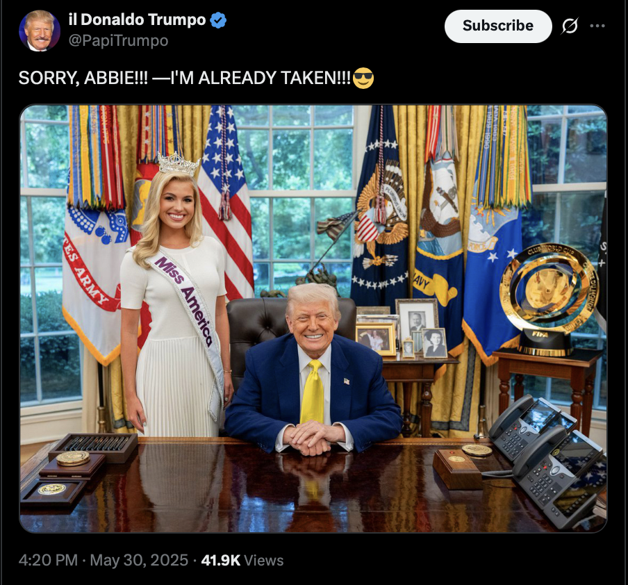Click the tiara crown in the photo
The height and width of the screenshot is (585, 628).
[x=179, y=164]
